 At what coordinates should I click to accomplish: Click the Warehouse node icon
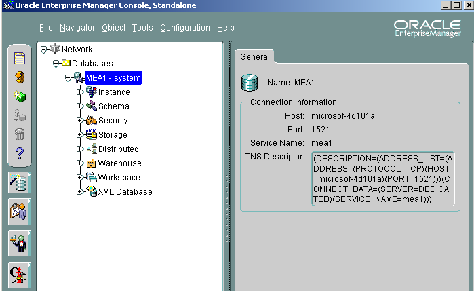tap(92, 163)
